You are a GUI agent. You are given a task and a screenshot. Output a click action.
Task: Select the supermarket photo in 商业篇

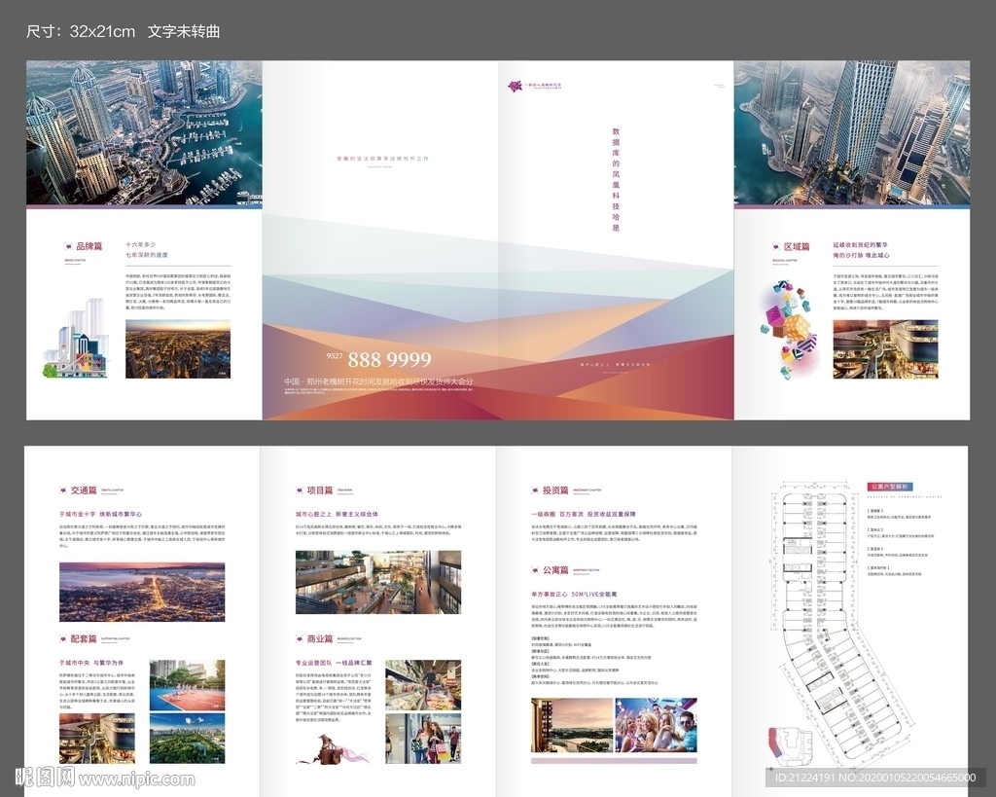click(424, 685)
